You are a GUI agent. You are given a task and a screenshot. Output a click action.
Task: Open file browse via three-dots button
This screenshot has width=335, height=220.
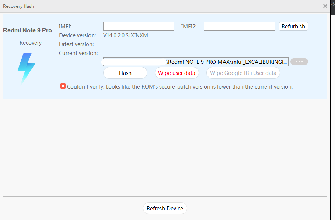299,62
